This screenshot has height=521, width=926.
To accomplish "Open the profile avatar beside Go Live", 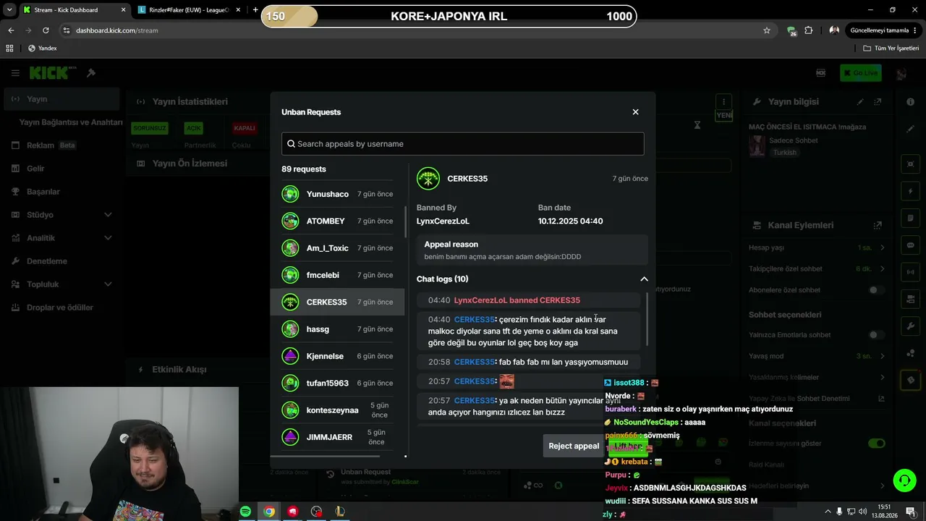I will 901,73.
